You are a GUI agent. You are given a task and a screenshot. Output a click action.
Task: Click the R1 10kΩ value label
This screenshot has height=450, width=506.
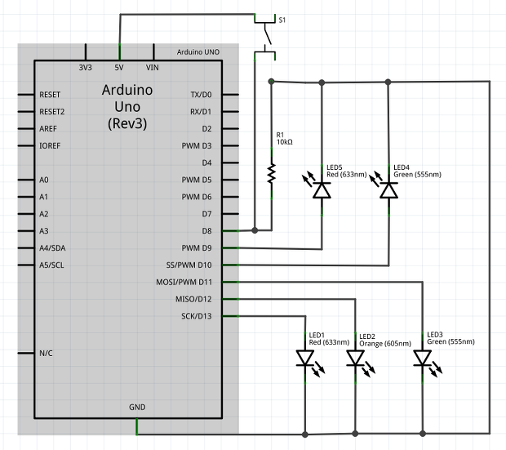284,139
